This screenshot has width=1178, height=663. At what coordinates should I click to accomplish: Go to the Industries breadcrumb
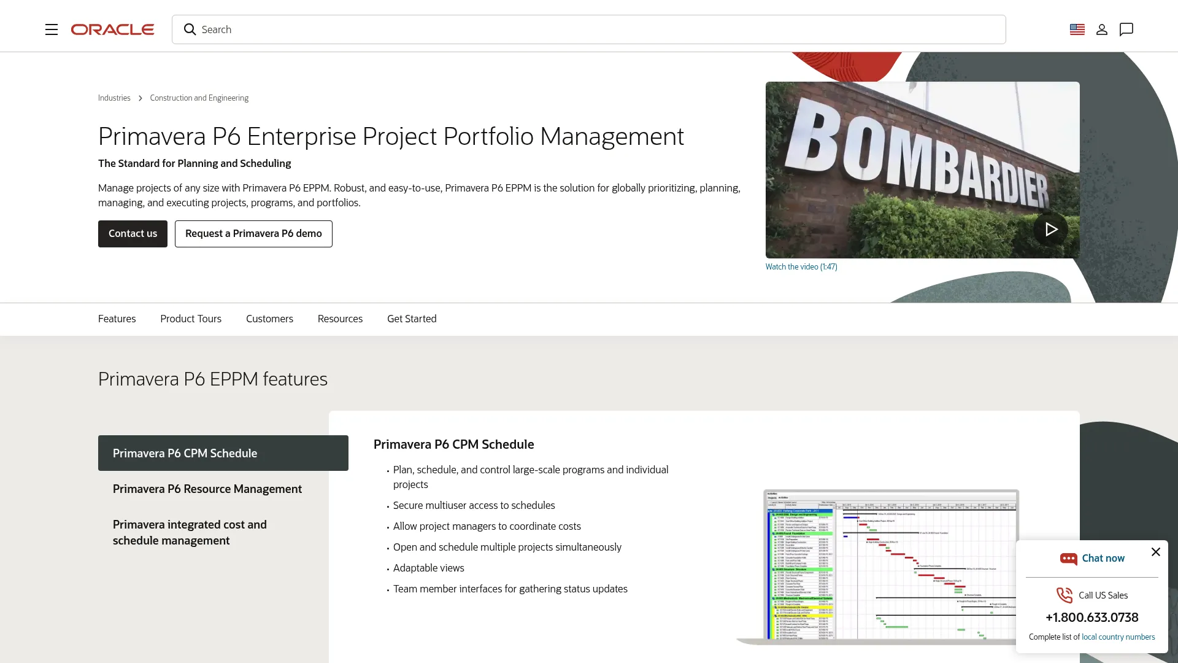(114, 98)
